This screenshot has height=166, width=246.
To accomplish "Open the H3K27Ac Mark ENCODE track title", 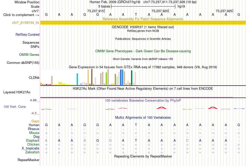I will click(x=143, y=88).
